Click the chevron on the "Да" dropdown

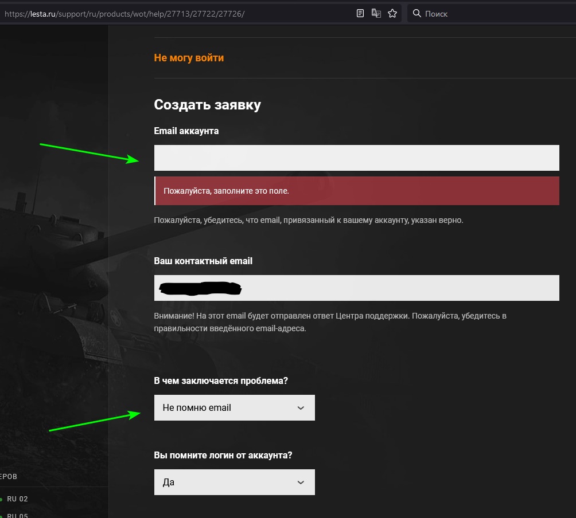pos(301,482)
